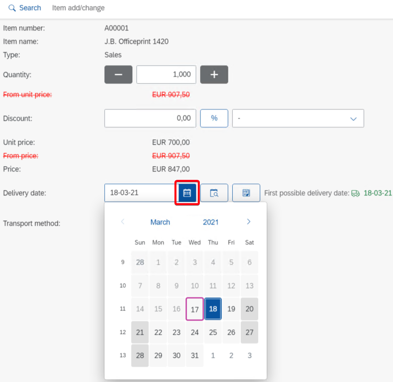Click the first possible delivery date 18-03-21

pyautogui.click(x=377, y=193)
